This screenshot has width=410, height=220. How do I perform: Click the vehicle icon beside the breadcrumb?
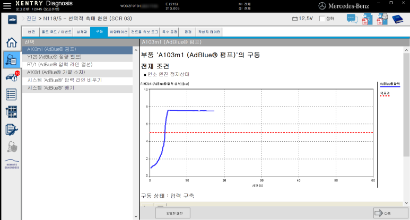coord(12,19)
